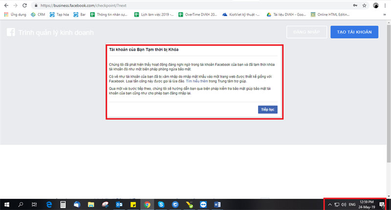The image size is (391, 210).
Task: Open saved password key icon
Action: (x=355, y=5)
